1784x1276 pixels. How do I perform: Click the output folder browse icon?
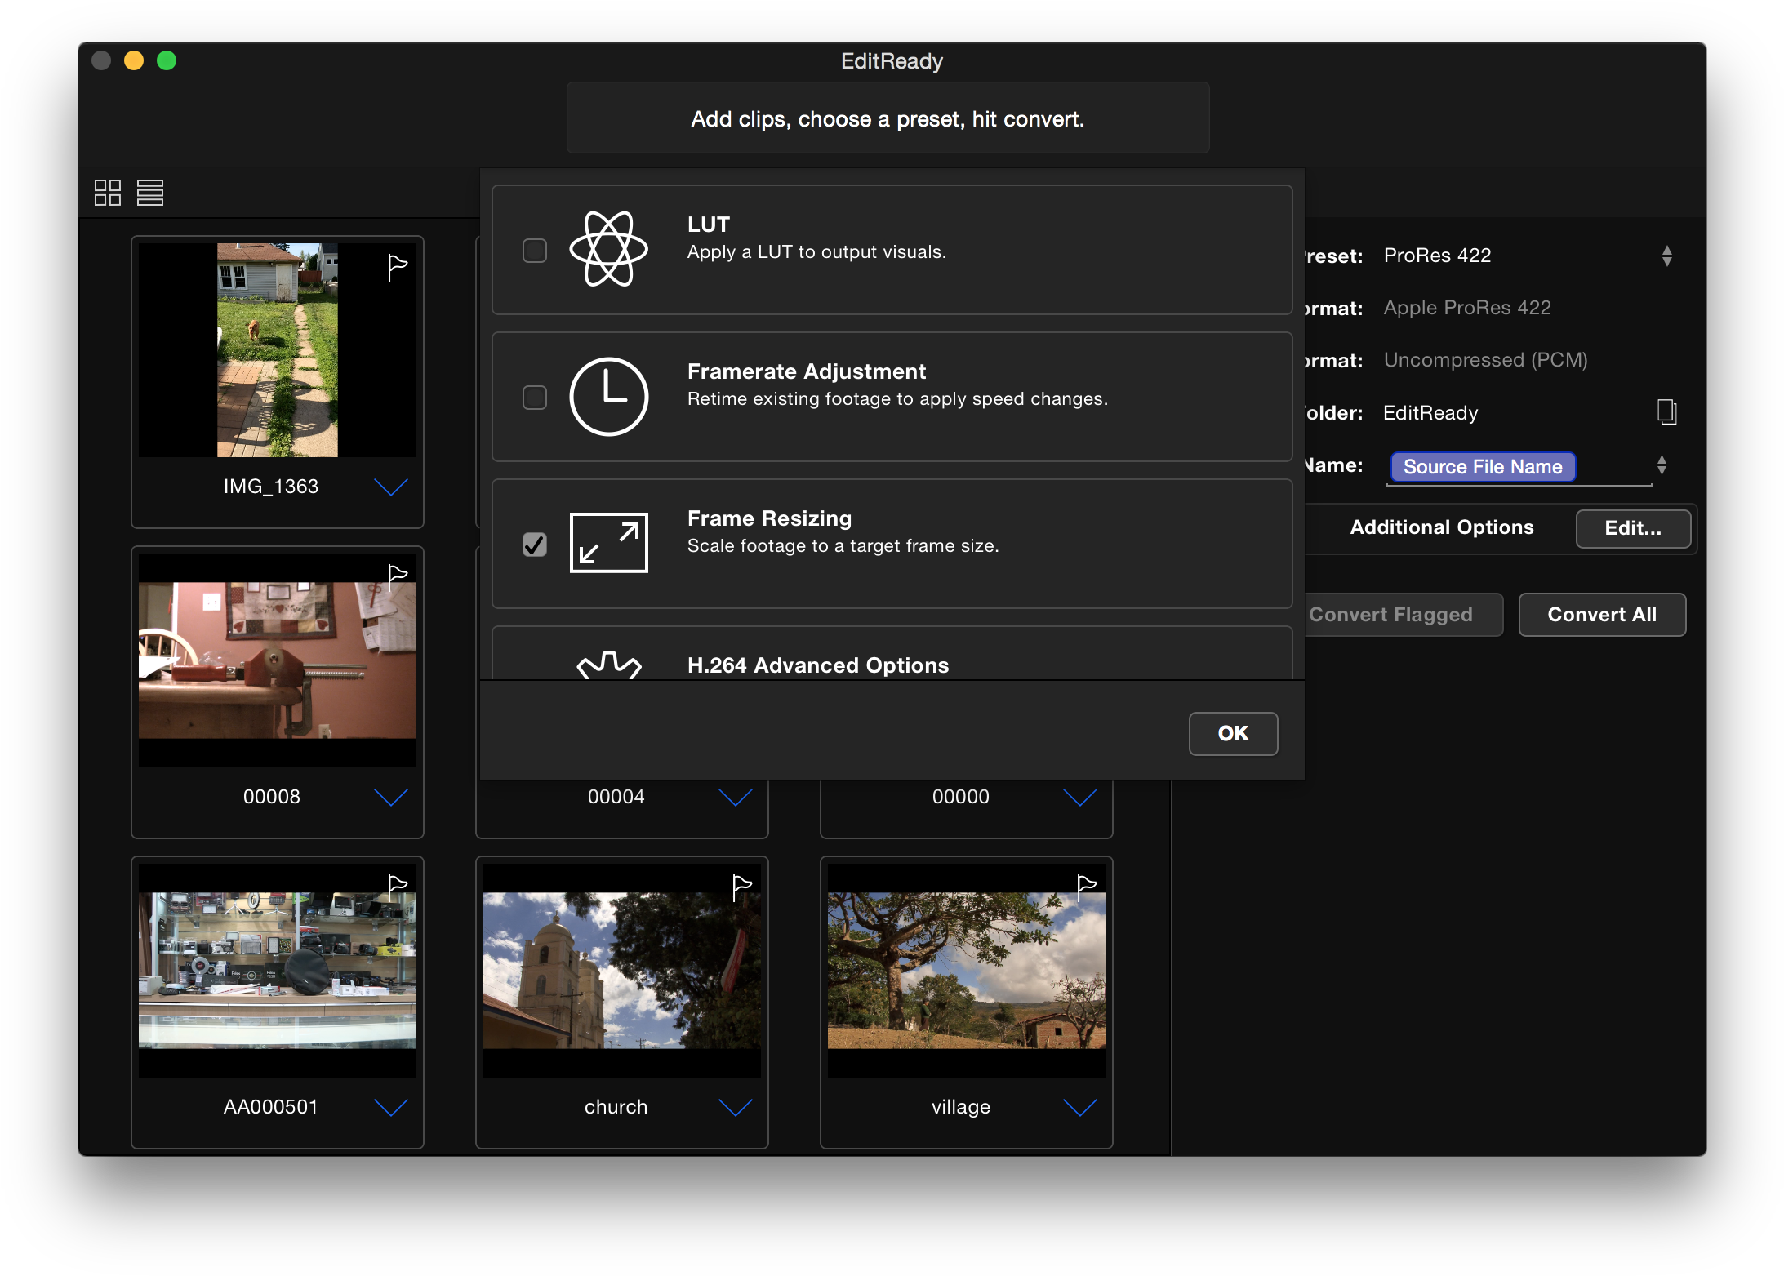[1666, 412]
